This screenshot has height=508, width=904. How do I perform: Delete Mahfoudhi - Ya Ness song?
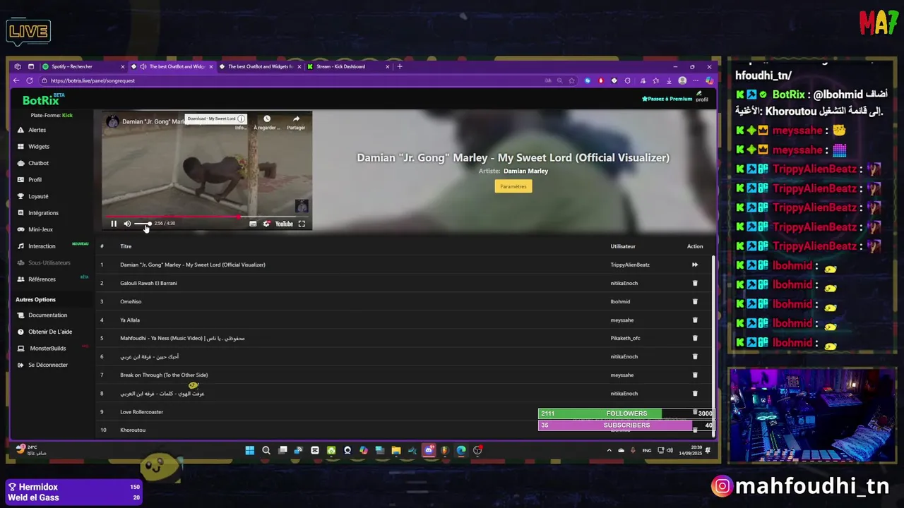[695, 338]
